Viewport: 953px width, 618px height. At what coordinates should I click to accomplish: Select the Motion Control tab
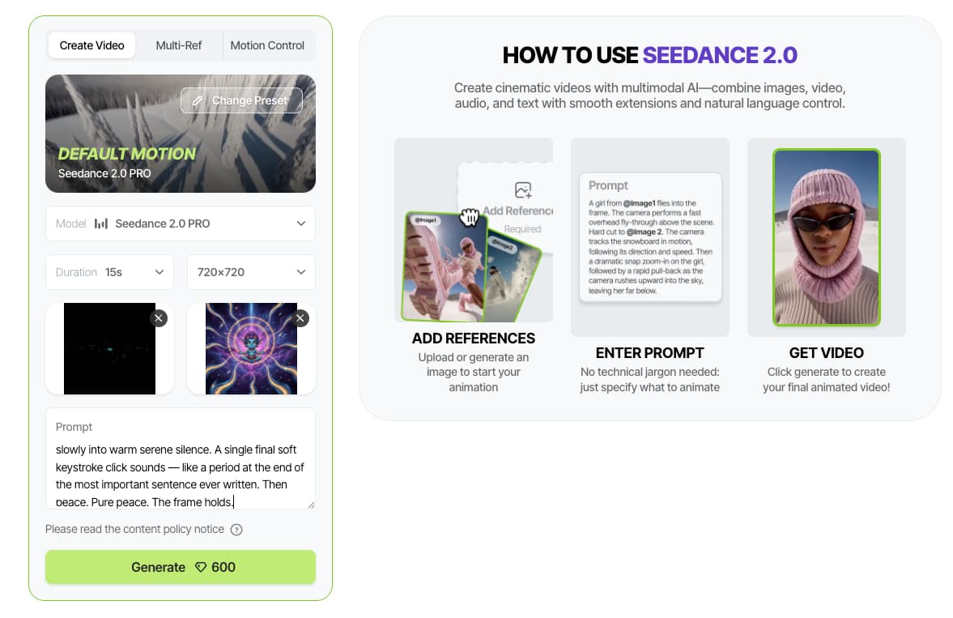(x=267, y=45)
